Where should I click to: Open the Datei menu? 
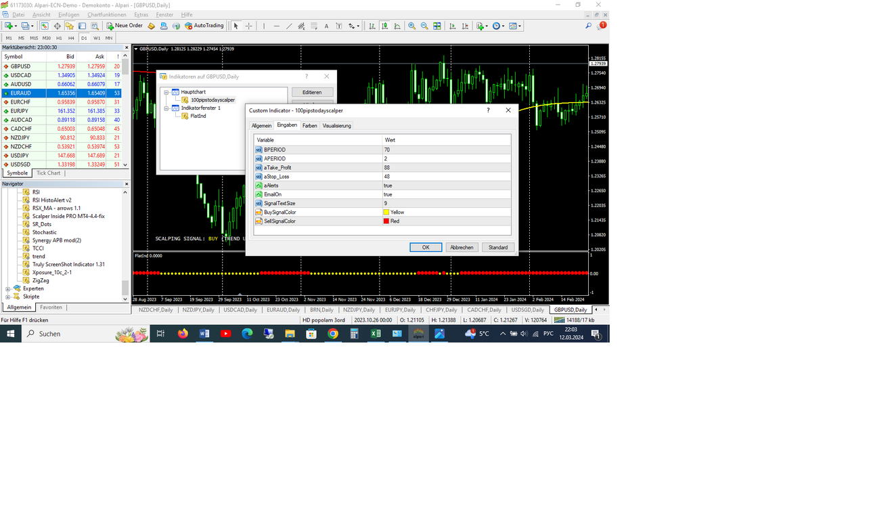point(19,14)
